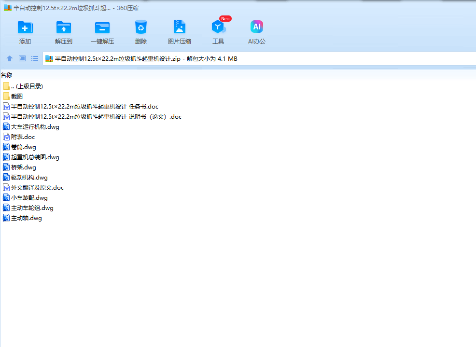
Task: Click the DWG icon beside 卷筒.dwg
Action: click(x=6, y=147)
